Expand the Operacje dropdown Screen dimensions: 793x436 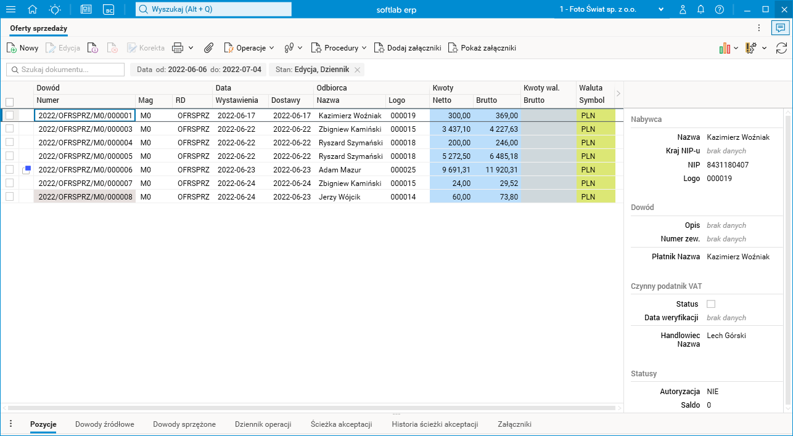tap(250, 48)
